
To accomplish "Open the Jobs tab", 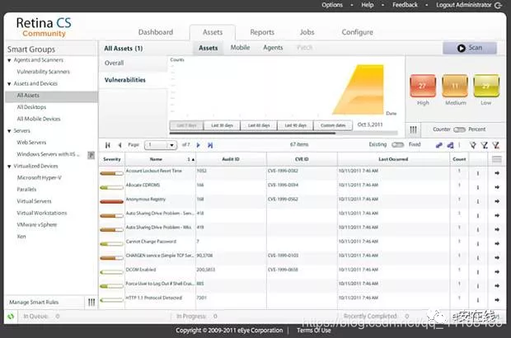I will coord(307,32).
